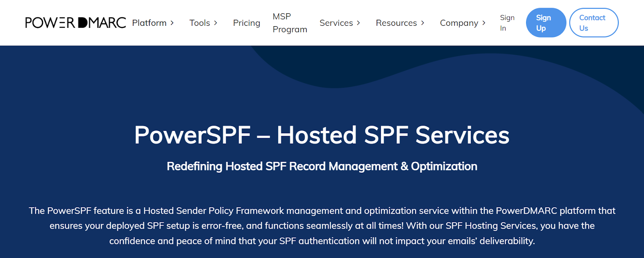
Task: Click the PowerDMARC logo
Action: click(76, 23)
